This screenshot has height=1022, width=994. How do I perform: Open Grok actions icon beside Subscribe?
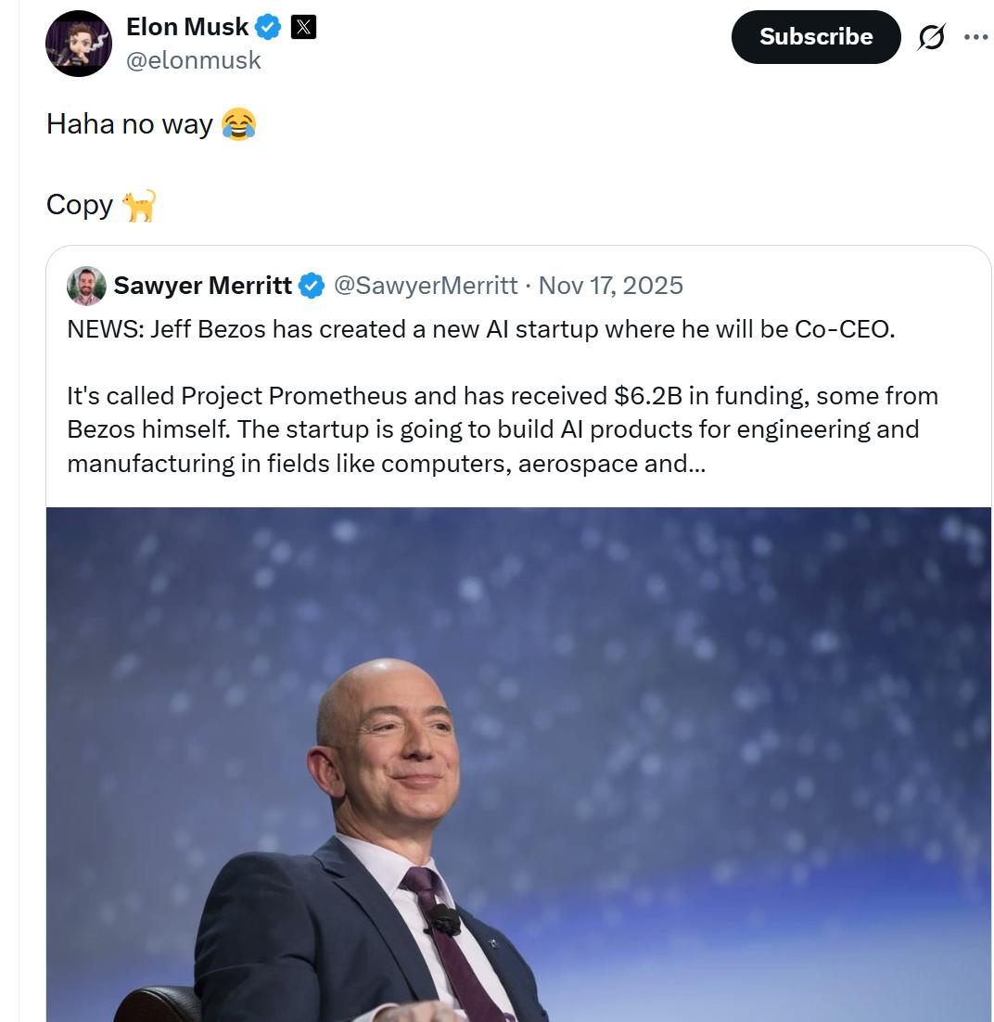(x=931, y=37)
